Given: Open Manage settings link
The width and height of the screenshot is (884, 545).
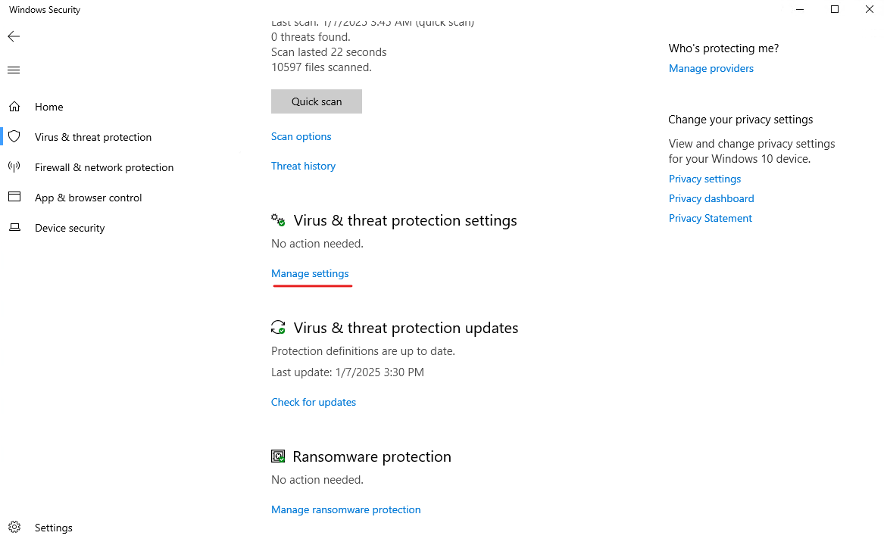Looking at the screenshot, I should click(x=310, y=273).
